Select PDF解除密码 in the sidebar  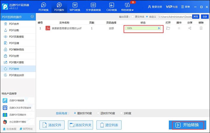(18, 50)
